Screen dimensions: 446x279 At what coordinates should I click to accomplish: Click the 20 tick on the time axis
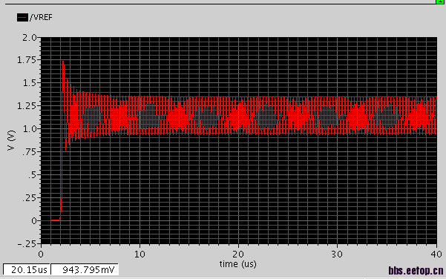point(238,254)
